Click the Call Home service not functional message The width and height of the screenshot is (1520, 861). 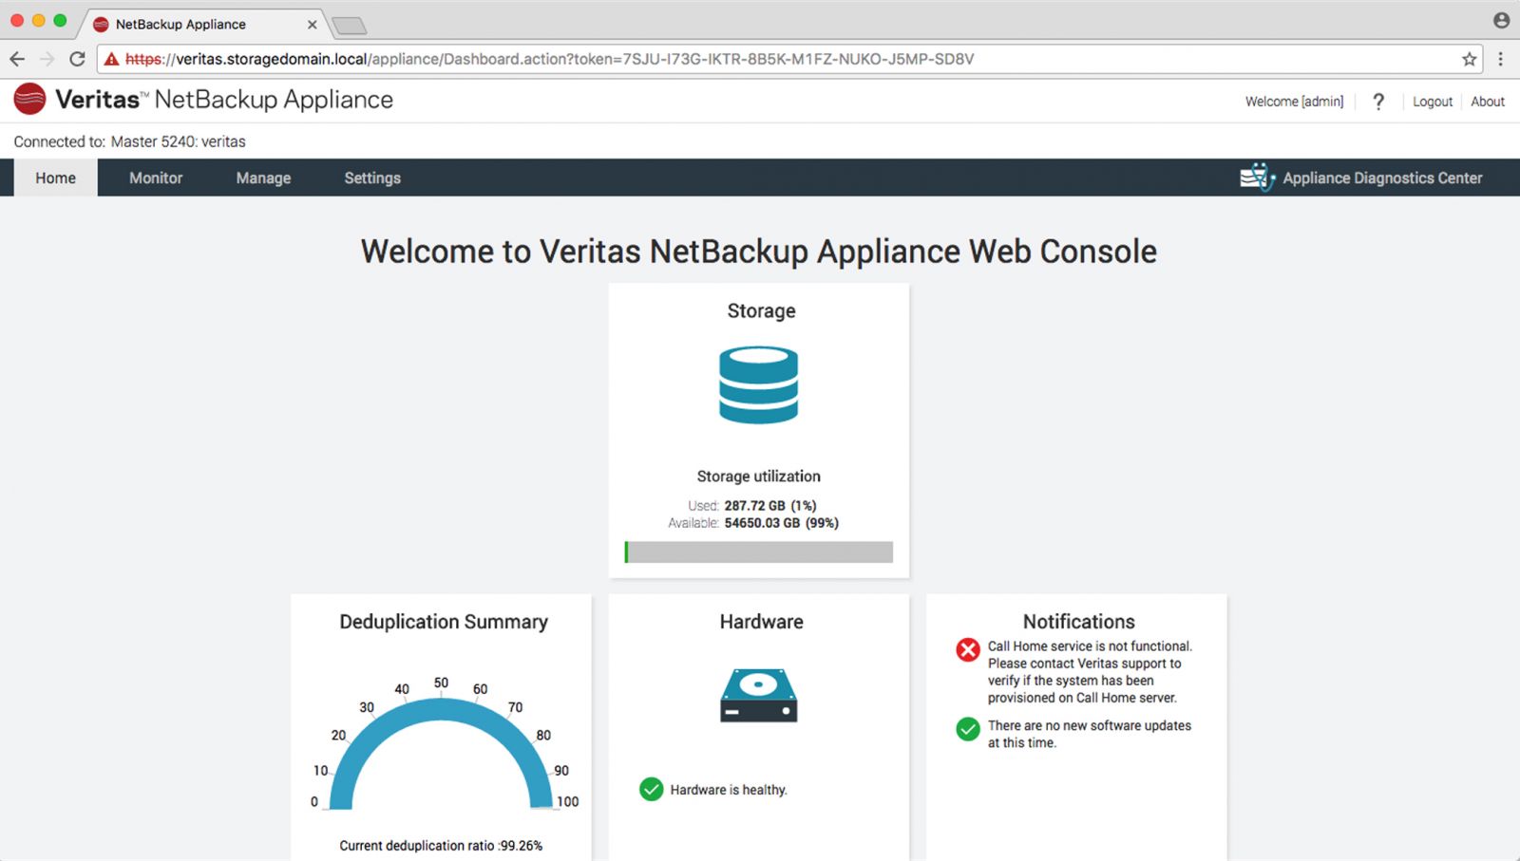pyautogui.click(x=1090, y=672)
